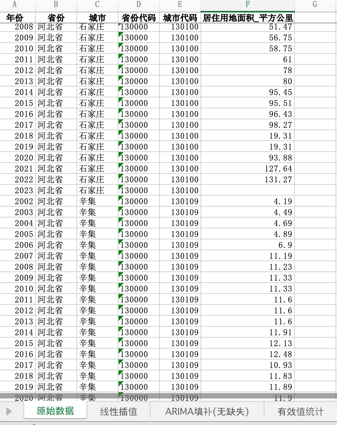Click the 石家庄 city cell in the 2014 row
This screenshot has width=337, height=425.
[98, 92]
